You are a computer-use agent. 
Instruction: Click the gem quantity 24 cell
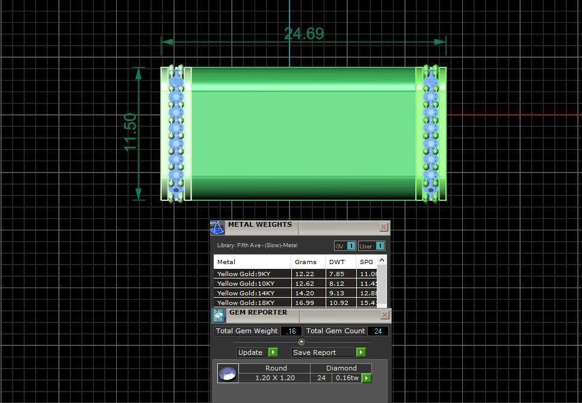pyautogui.click(x=321, y=378)
